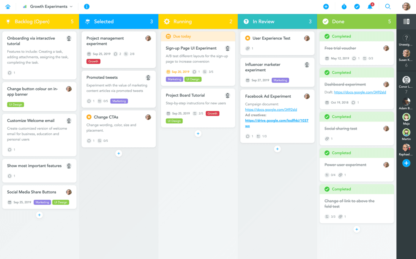
Task: Click the star icon on Change CTAs
Action: [89, 117]
